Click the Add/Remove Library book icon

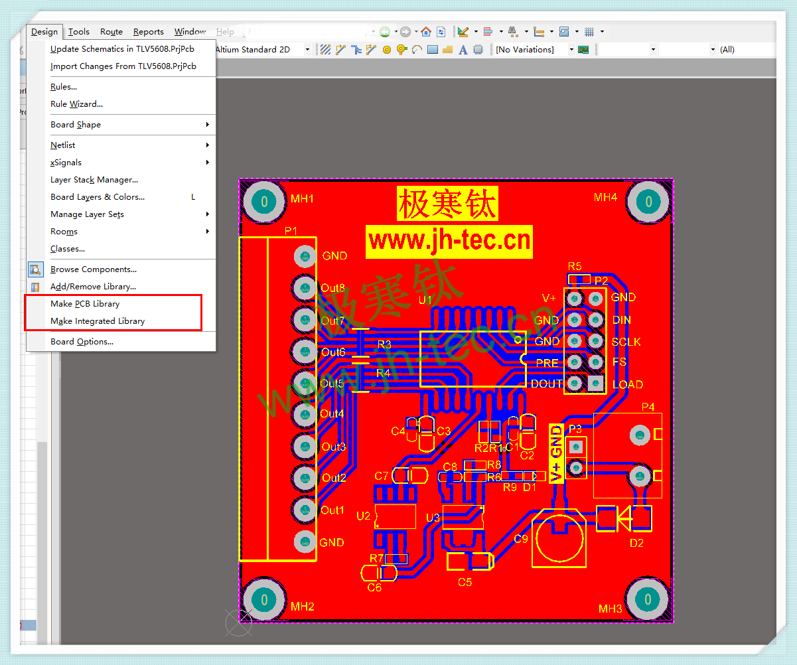pos(36,287)
